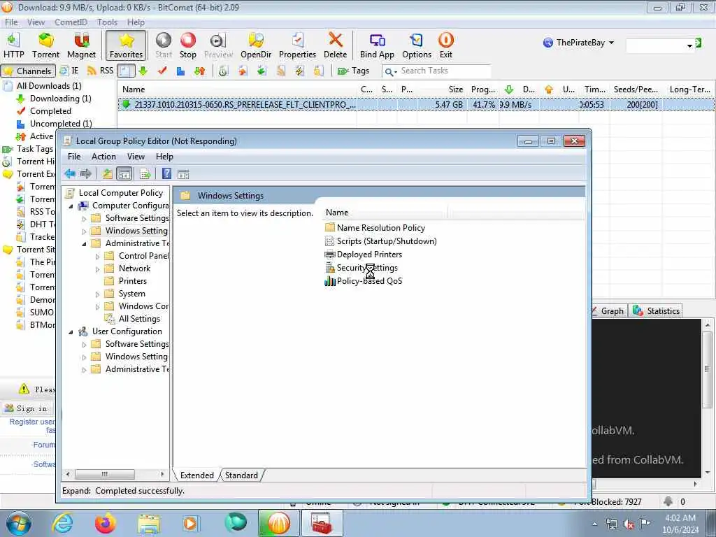Click the Up one level folder icon
The height and width of the screenshot is (537, 716).
click(107, 173)
